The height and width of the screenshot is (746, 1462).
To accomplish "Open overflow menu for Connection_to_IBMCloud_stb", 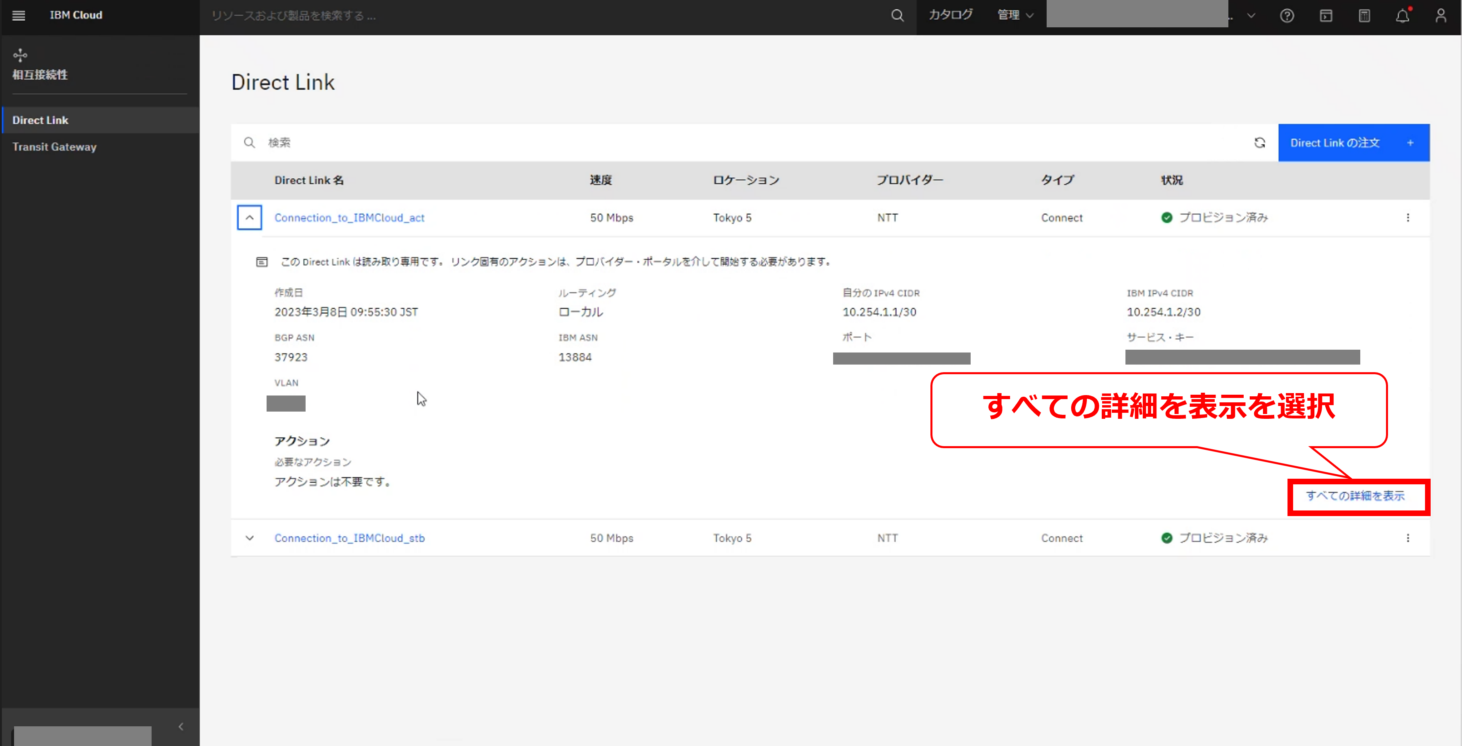I will [x=1407, y=538].
